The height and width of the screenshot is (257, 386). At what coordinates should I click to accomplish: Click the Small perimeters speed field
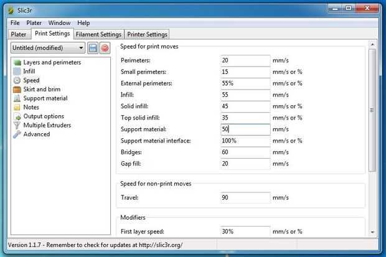pyautogui.click(x=245, y=72)
